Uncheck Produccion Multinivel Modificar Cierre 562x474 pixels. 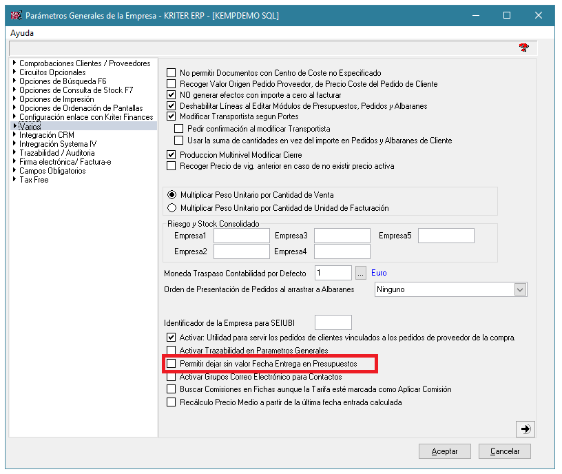tap(172, 155)
